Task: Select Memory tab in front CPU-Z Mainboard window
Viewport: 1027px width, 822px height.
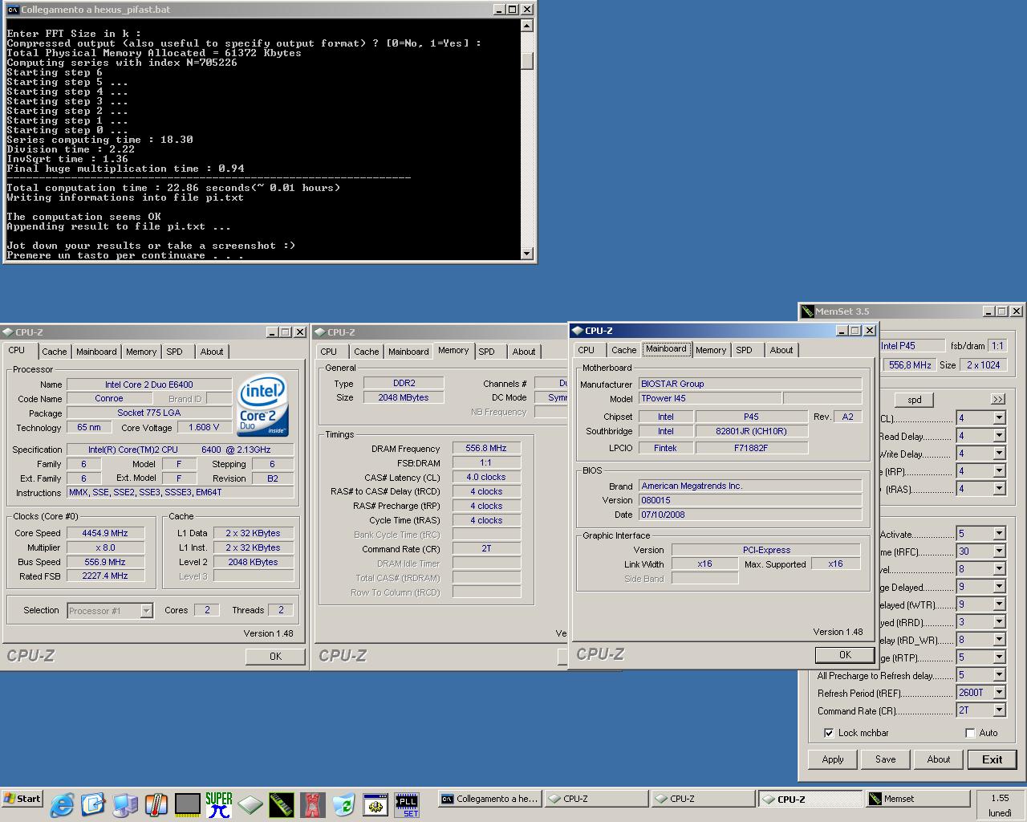Action: pos(711,350)
